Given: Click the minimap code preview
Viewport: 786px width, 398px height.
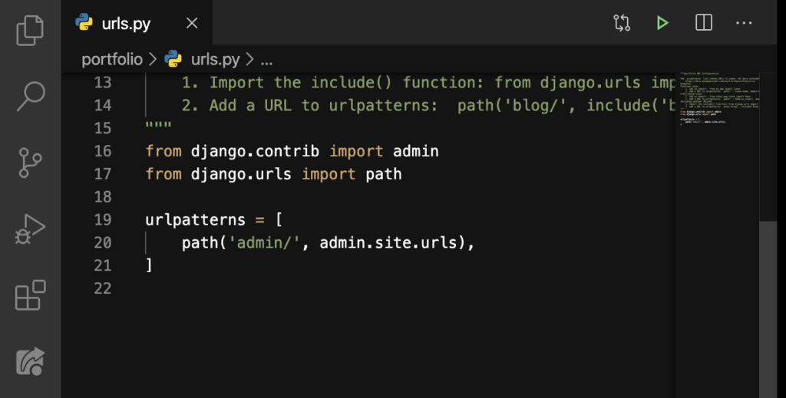Looking at the screenshot, I should pyautogui.click(x=718, y=99).
